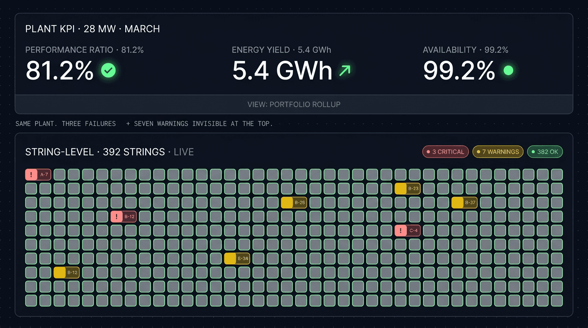Click the green checkmark beside 81.2%

click(108, 70)
